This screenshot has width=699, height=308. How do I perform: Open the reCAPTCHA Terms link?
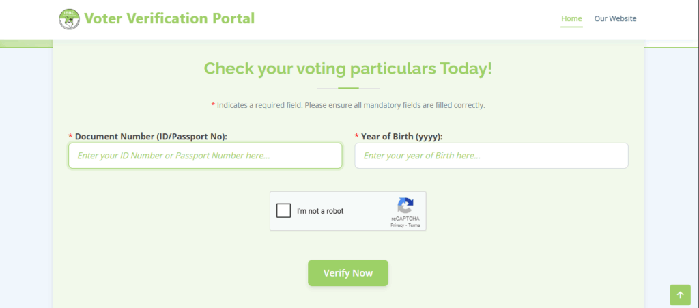click(414, 225)
